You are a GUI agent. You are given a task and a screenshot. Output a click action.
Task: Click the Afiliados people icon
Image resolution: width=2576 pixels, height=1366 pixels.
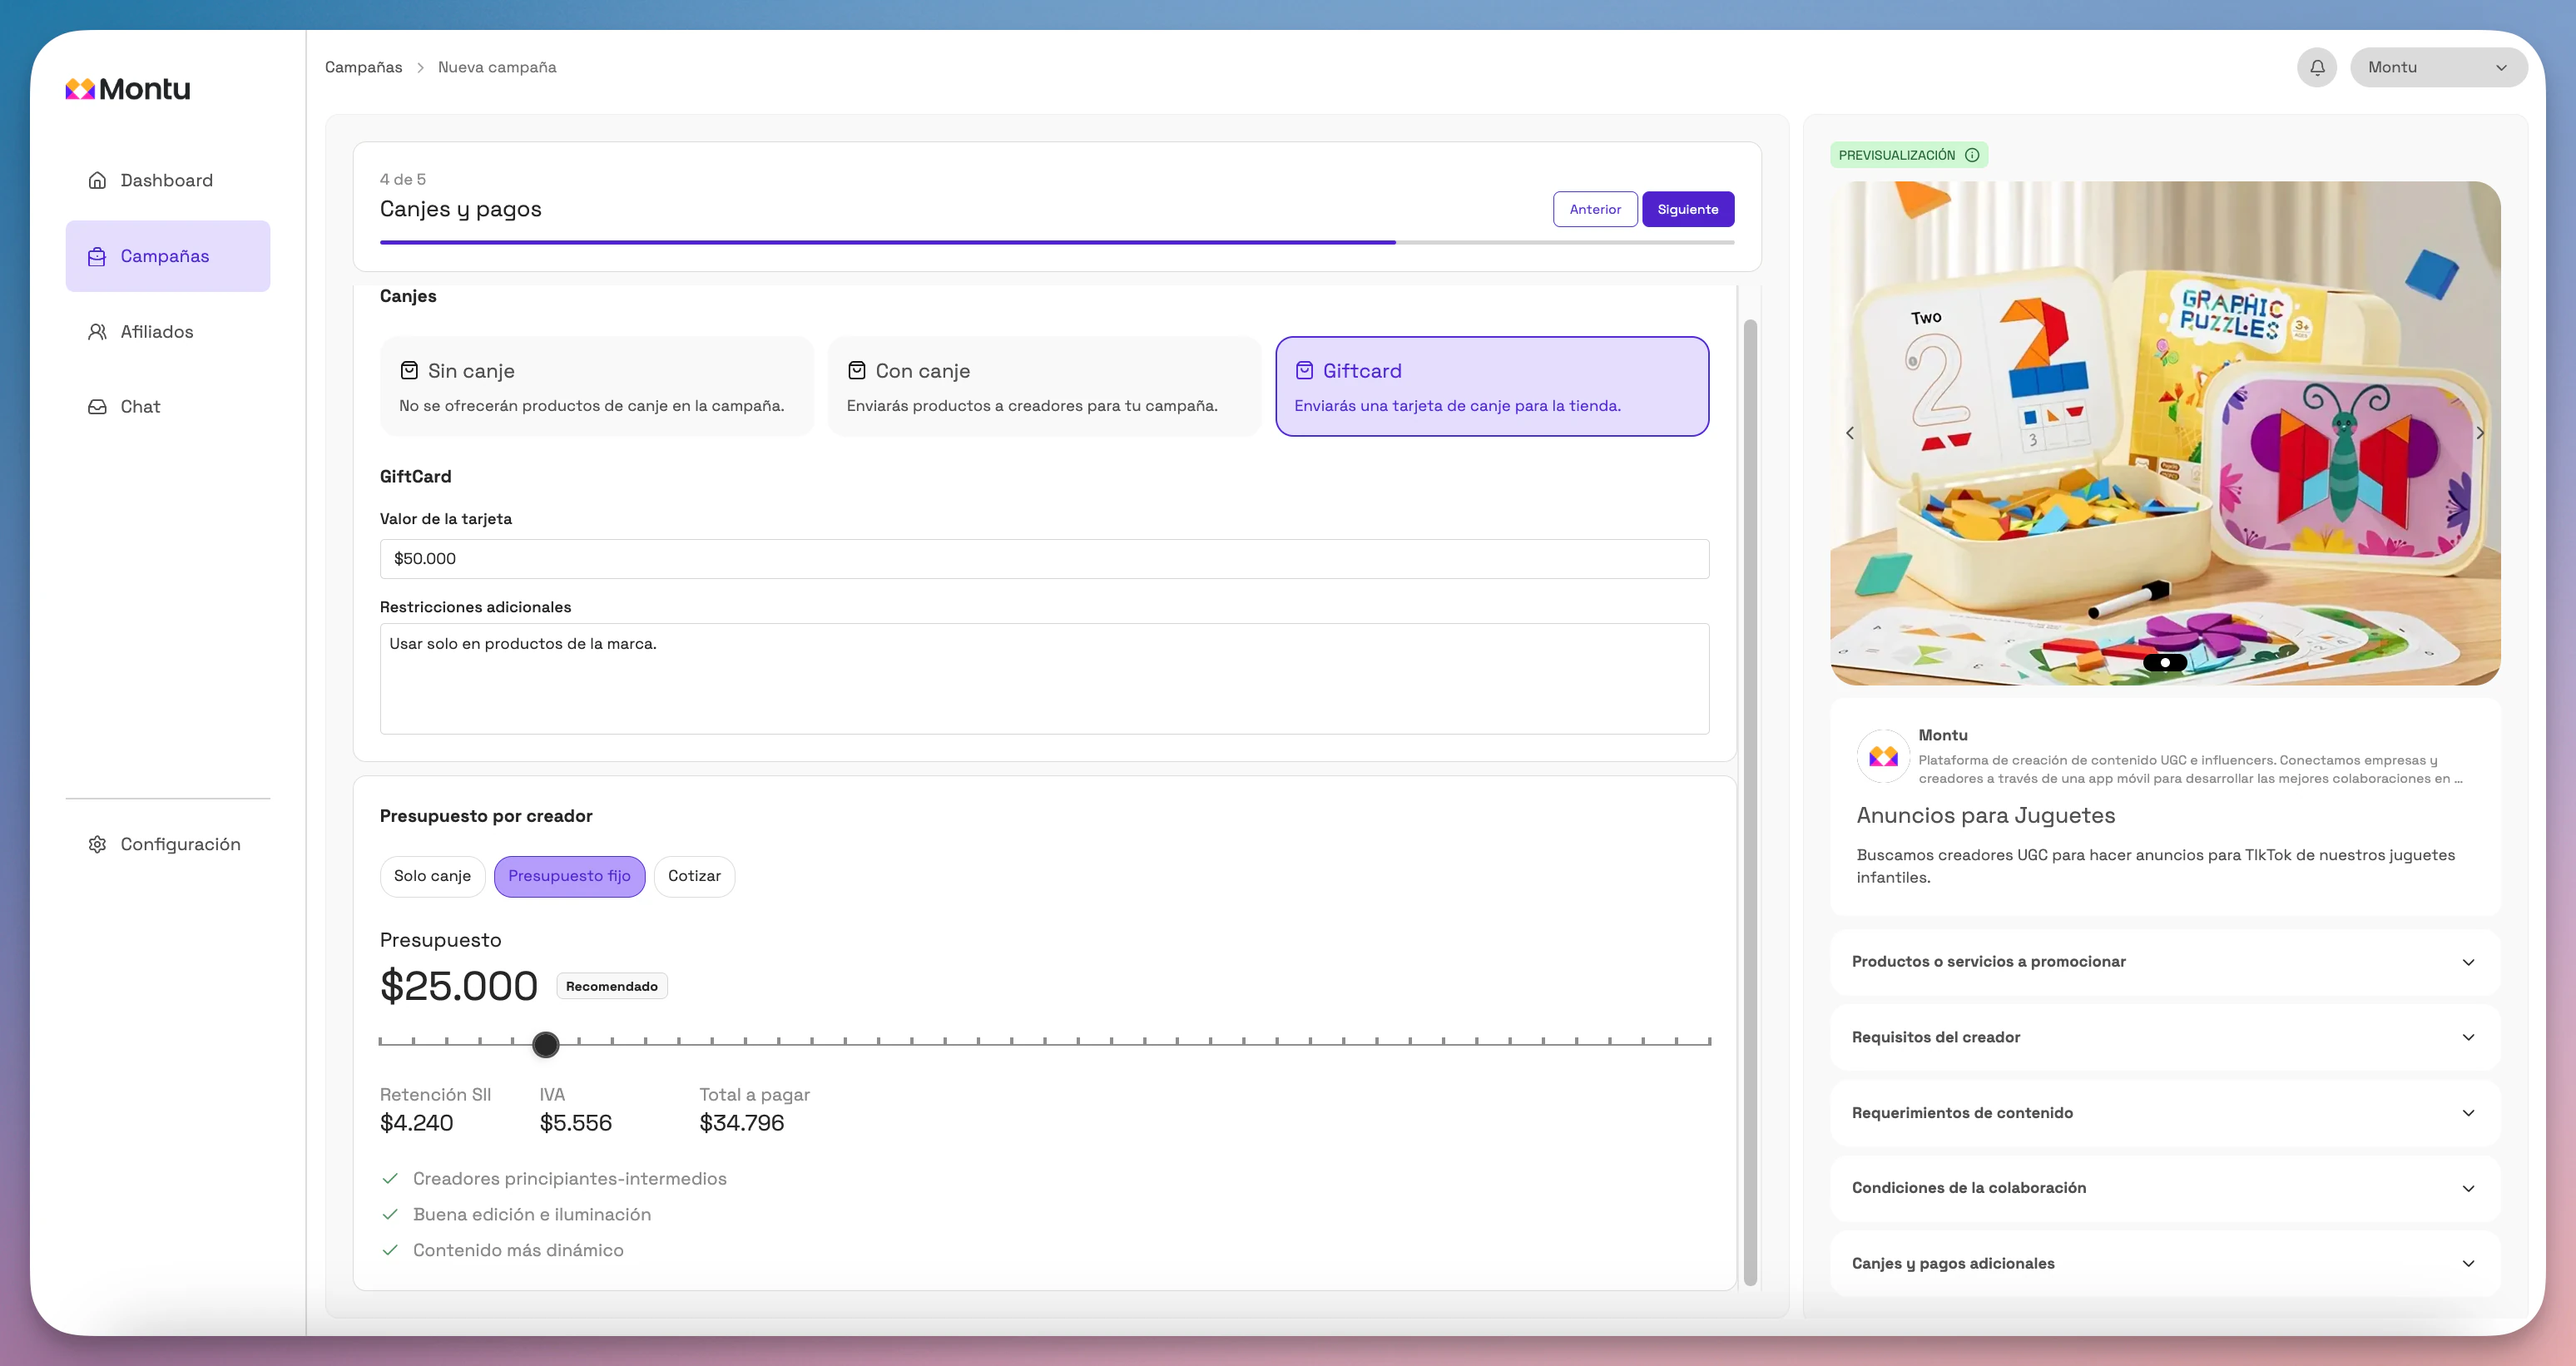[97, 331]
